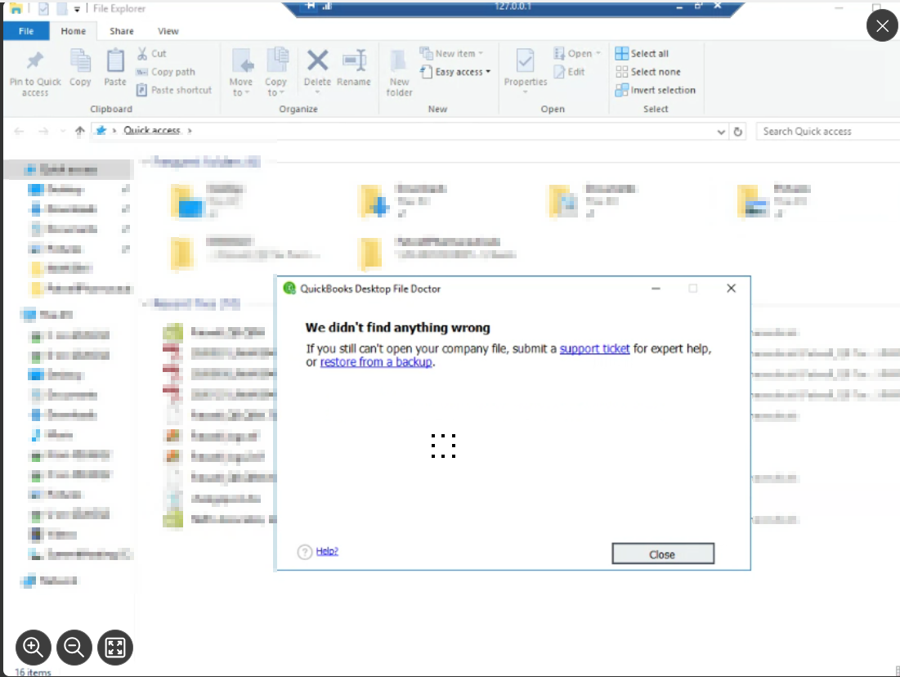Click the Delete icon in Organize group
Image resolution: width=900 pixels, height=677 pixels.
coord(317,61)
